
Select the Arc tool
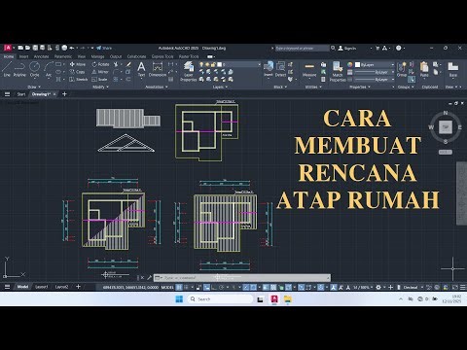click(49, 69)
